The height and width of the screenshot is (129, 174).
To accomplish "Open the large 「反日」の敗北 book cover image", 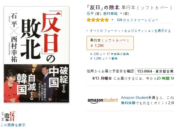I will [36, 54].
